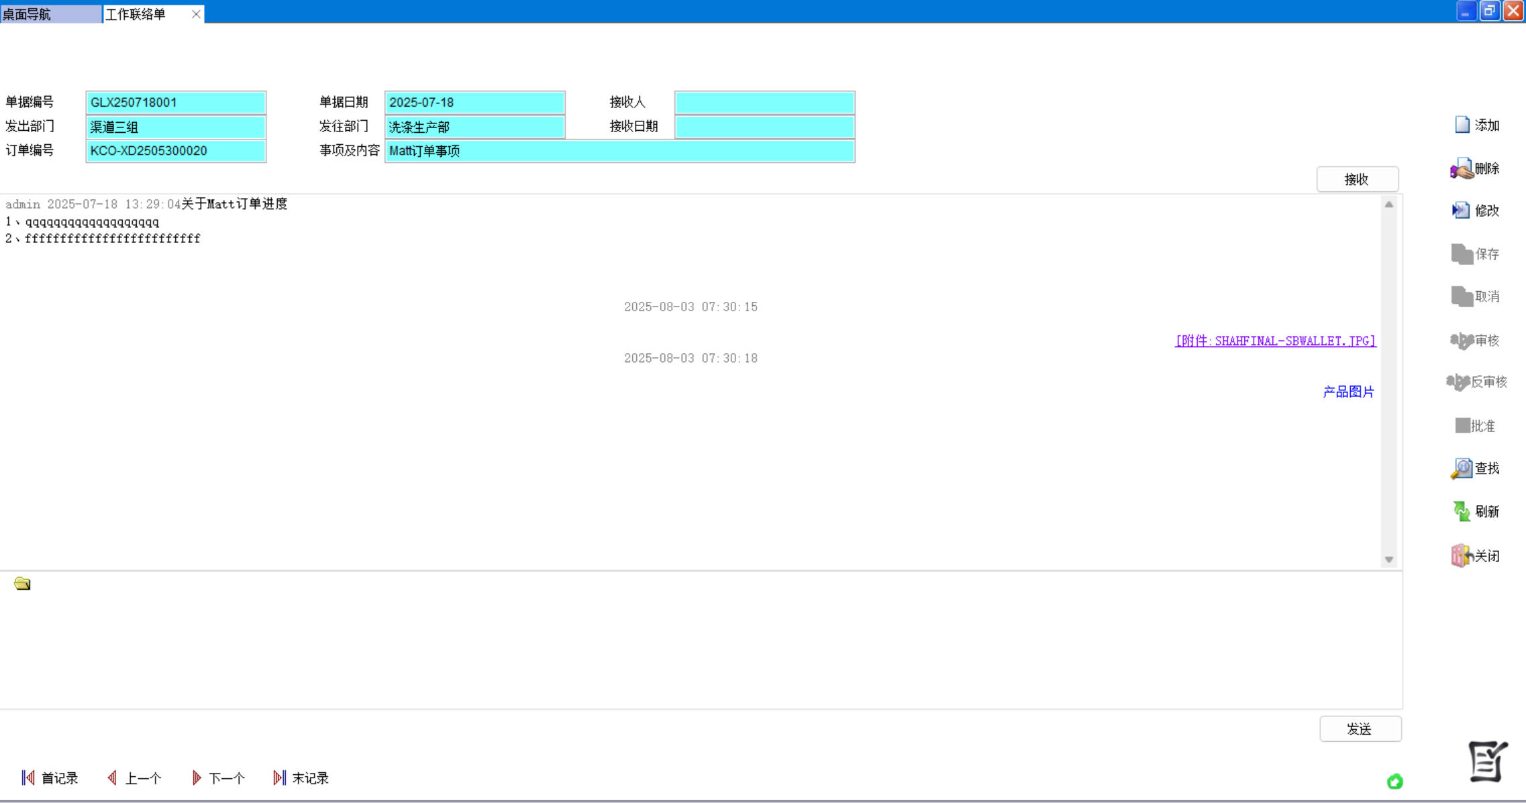This screenshot has width=1526, height=803.
Task: Click the 删除 (Delete) icon
Action: point(1462,168)
